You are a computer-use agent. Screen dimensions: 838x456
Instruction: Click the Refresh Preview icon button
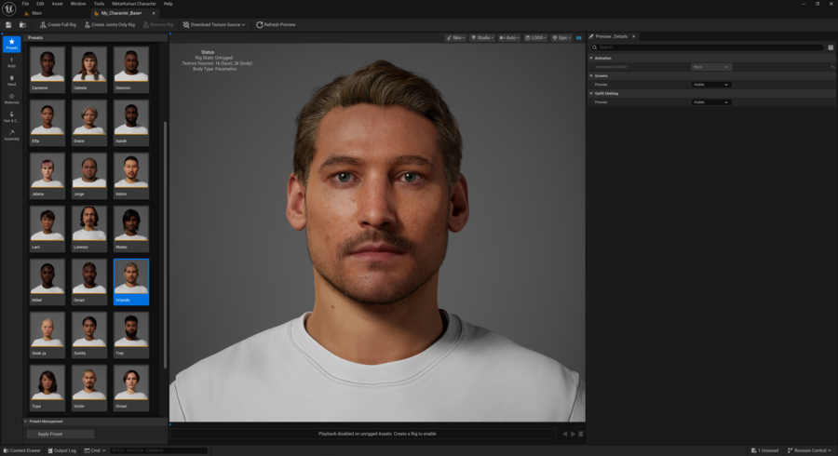(x=276, y=24)
